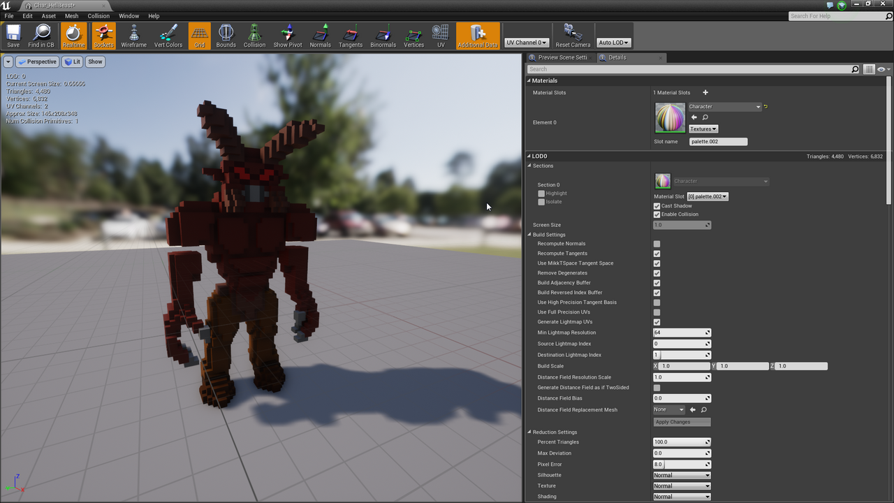Click Percent Triangles value field

682,442
